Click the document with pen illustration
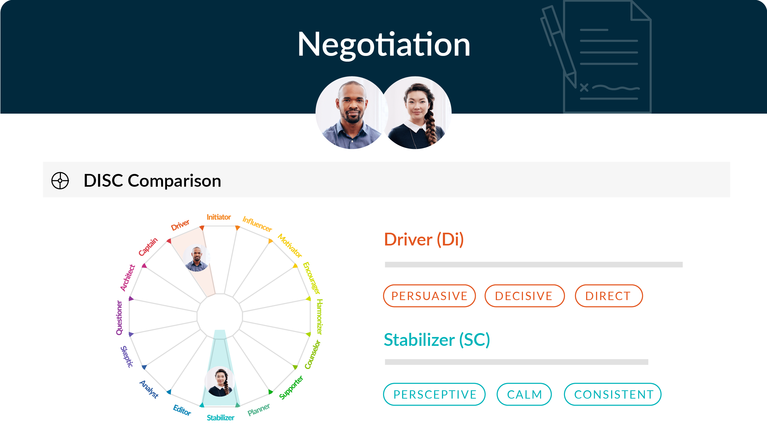767x441 pixels. (x=596, y=57)
